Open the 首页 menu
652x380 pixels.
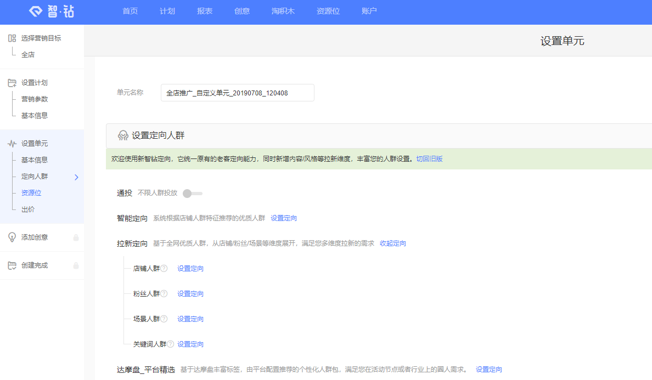pos(130,11)
